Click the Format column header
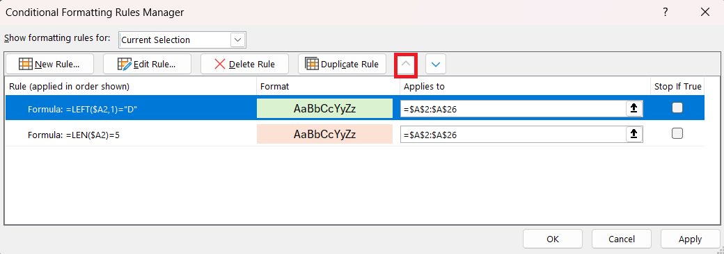The width and height of the screenshot is (724, 254). [x=274, y=87]
